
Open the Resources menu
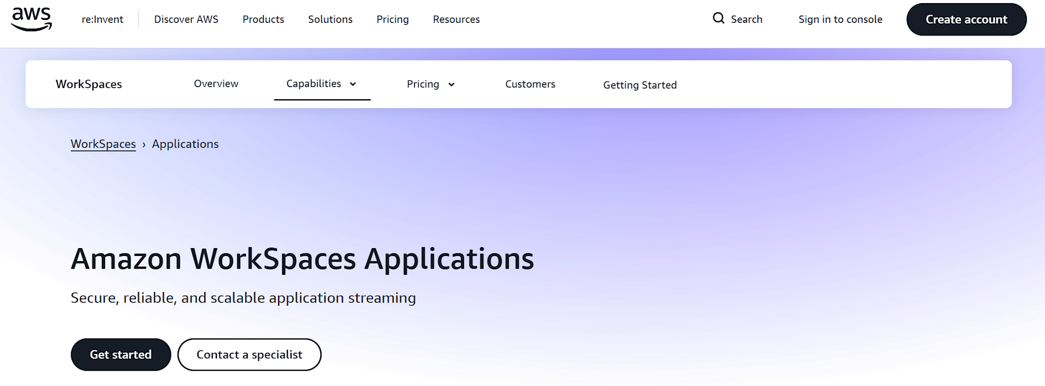click(456, 19)
